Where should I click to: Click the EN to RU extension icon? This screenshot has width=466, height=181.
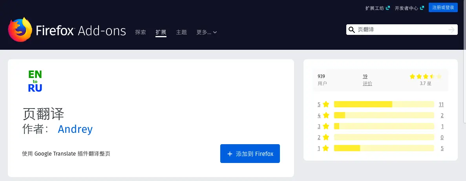(x=35, y=81)
